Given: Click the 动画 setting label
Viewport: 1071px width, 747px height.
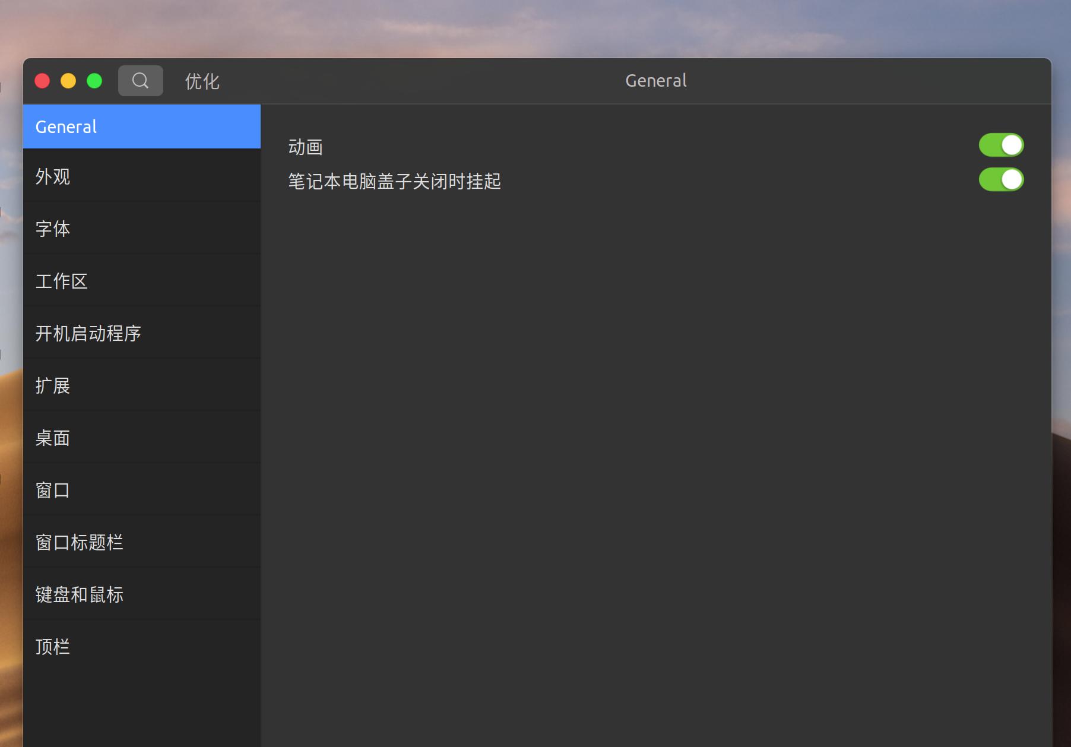Looking at the screenshot, I should [306, 147].
